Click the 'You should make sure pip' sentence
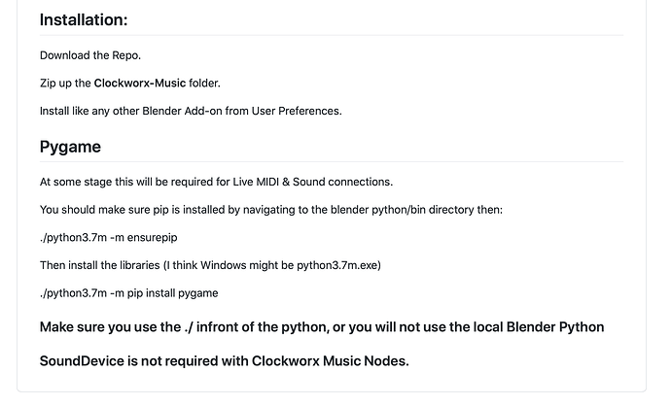 coord(271,210)
